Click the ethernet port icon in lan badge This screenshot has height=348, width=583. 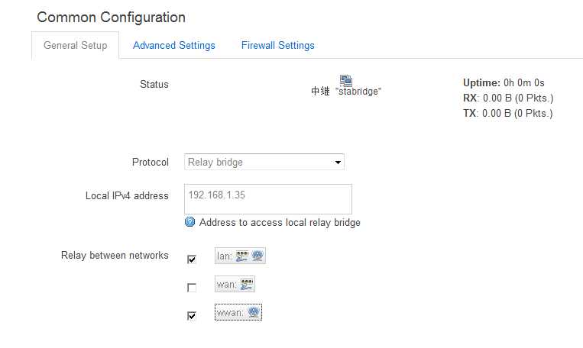tap(242, 256)
